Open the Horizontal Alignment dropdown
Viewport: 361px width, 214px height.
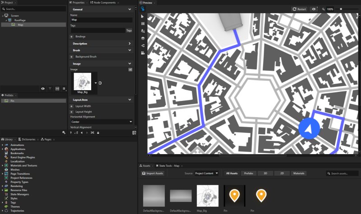click(102, 122)
